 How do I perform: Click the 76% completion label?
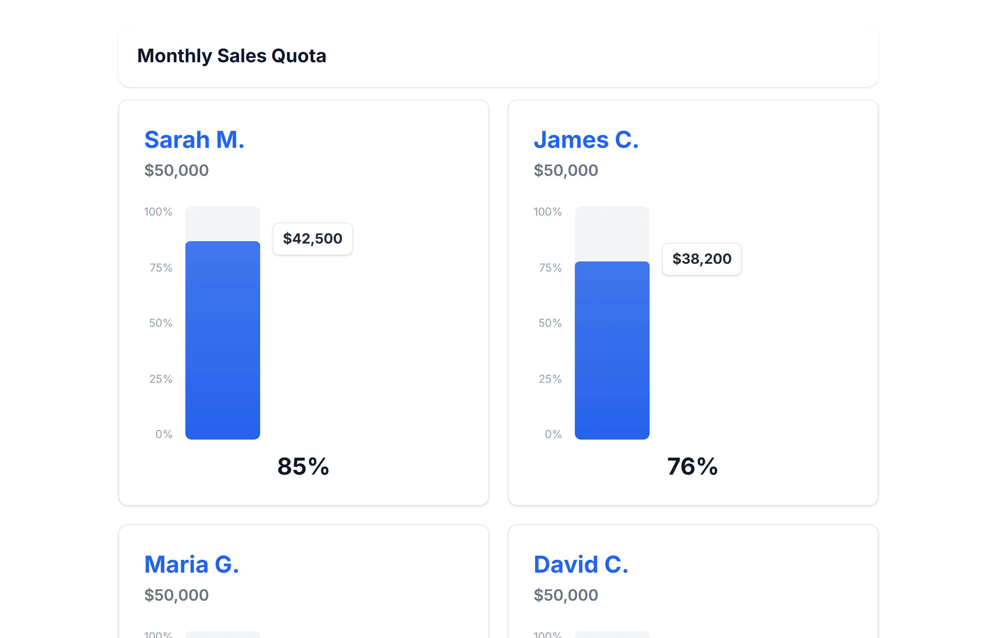tap(692, 466)
